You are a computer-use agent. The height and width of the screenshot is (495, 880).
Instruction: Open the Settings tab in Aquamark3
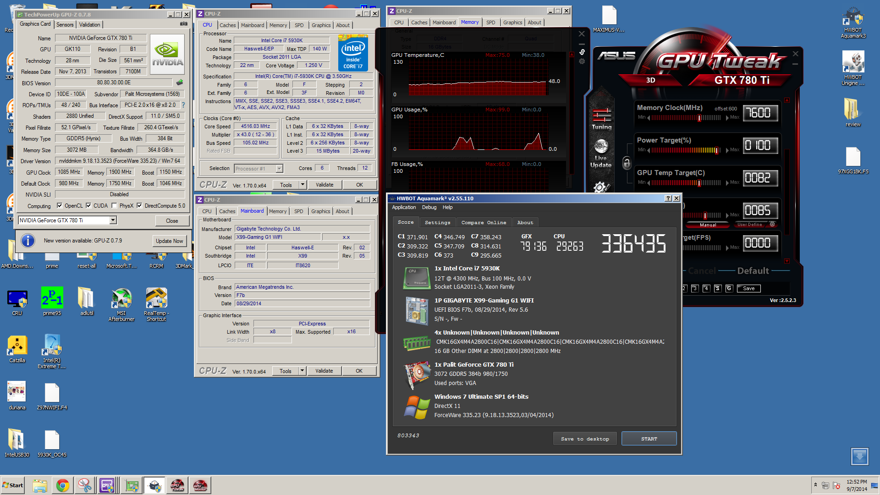point(438,222)
